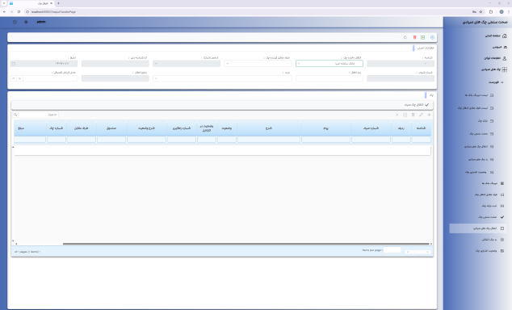Add a grid row with the plus icon
The height and width of the screenshot is (310, 512).
(429, 115)
